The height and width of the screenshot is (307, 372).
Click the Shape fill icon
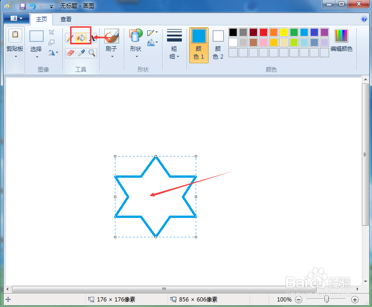(150, 43)
